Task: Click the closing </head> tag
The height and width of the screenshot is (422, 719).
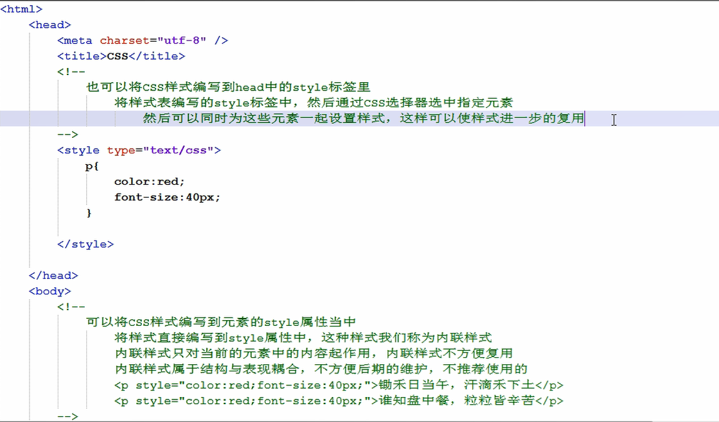Action: 54,275
